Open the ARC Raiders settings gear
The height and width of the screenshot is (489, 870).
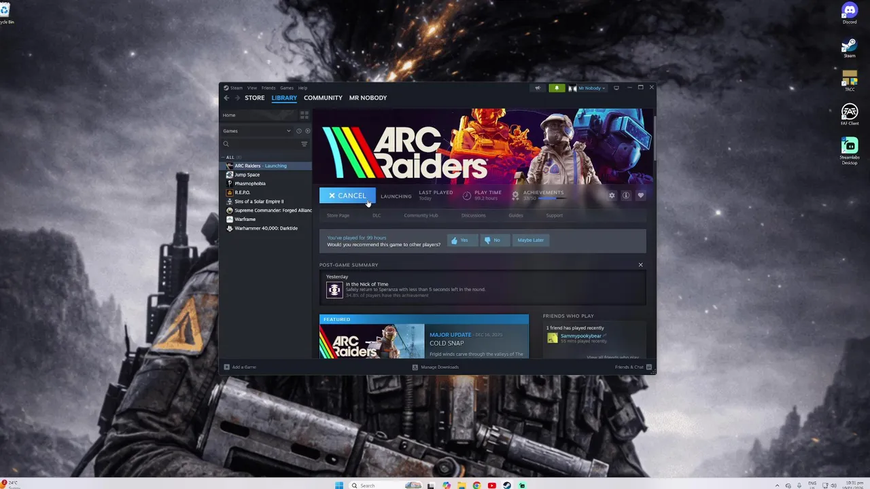[612, 196]
